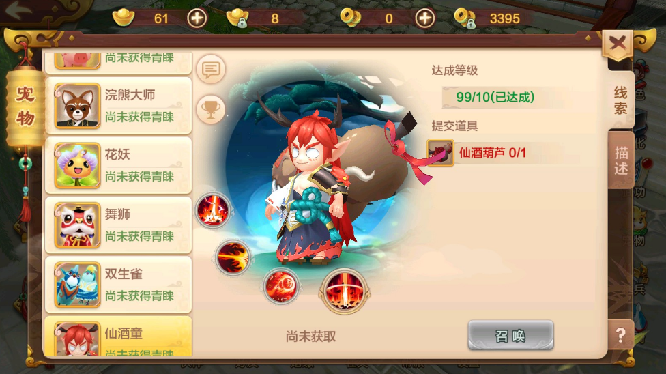Open the chat bubble comments icon
This screenshot has width=666, height=374.
[x=211, y=69]
